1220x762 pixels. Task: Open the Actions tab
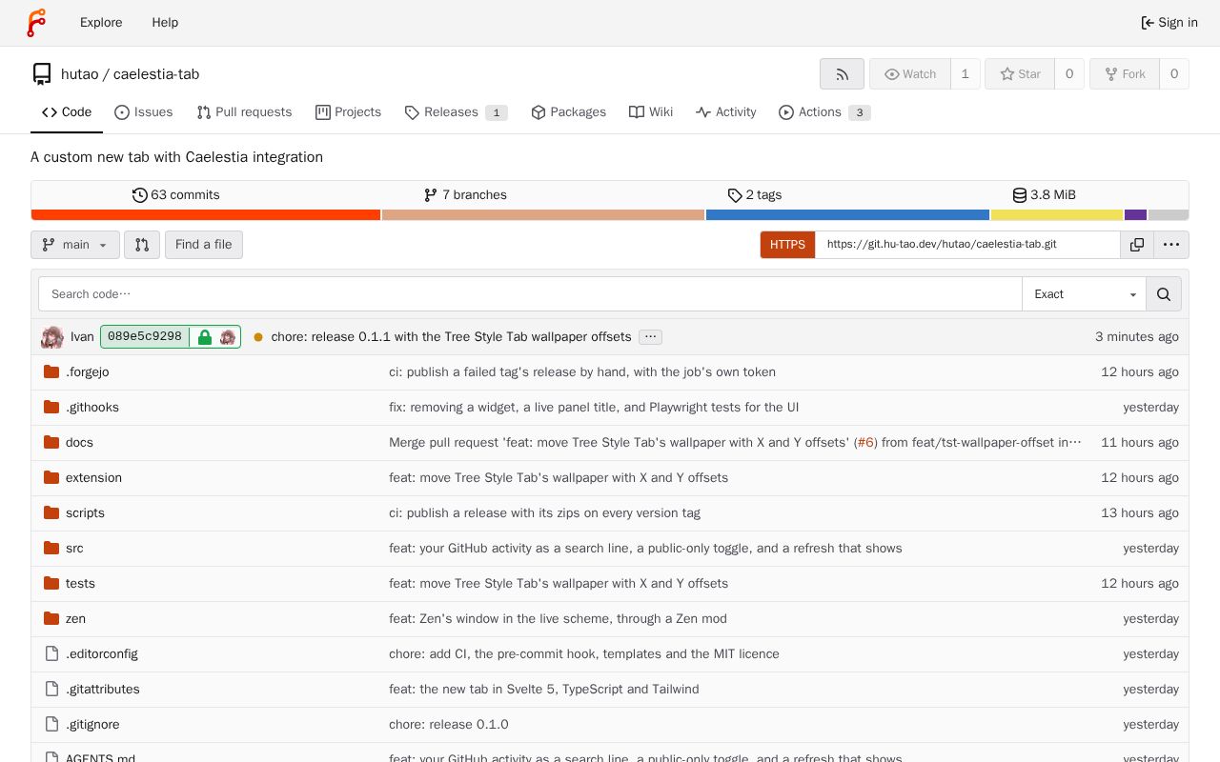coord(824,112)
